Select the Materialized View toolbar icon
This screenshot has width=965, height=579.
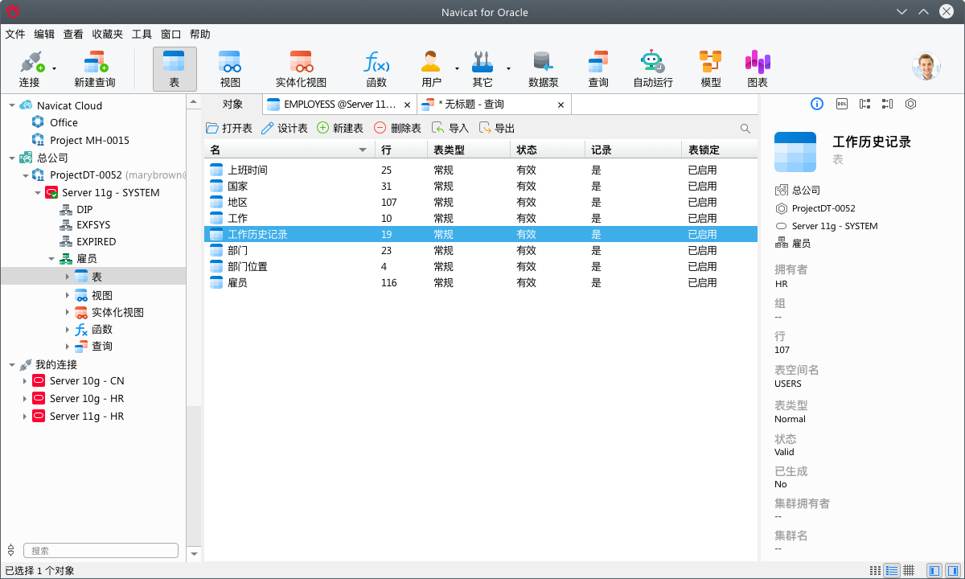301,64
